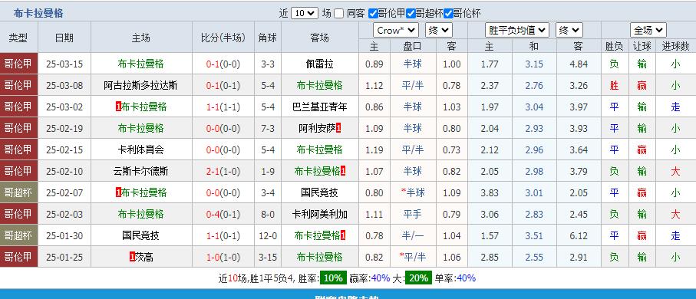Open the 终 dropdown beside Crow*
The image size is (696, 299).
point(439,31)
